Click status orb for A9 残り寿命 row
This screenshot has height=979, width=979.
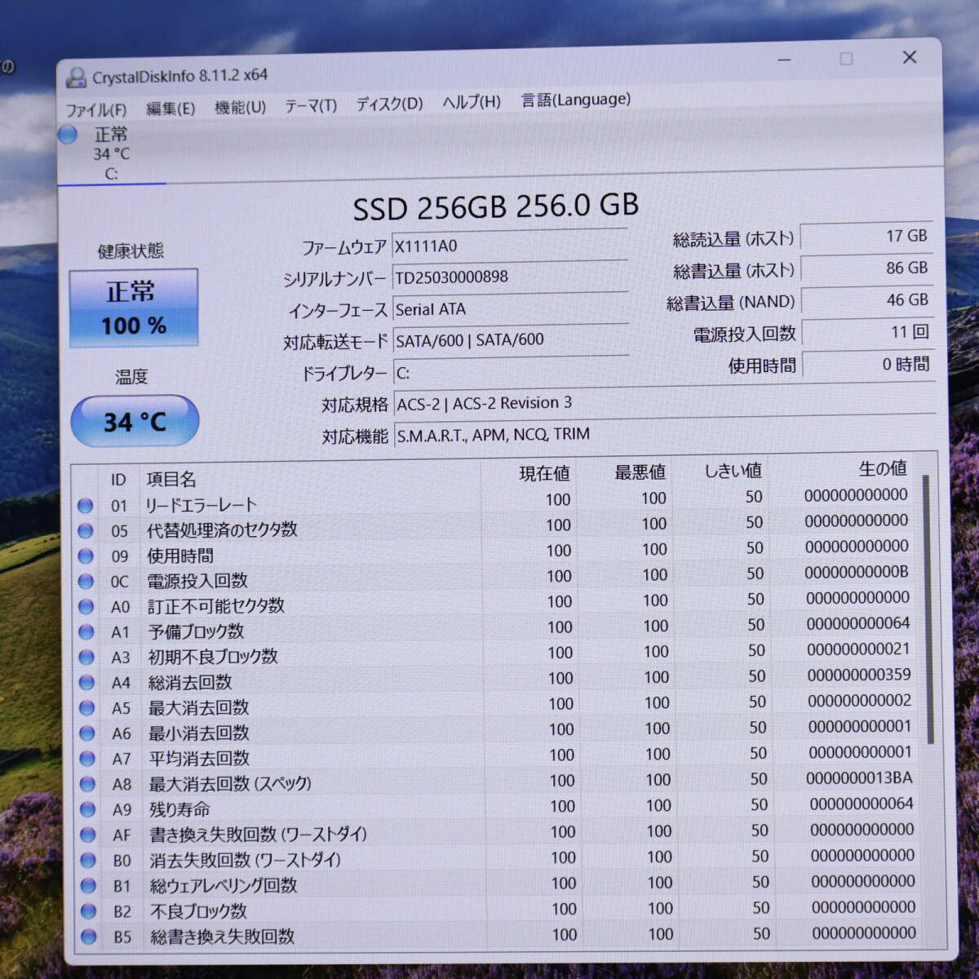pyautogui.click(x=88, y=809)
